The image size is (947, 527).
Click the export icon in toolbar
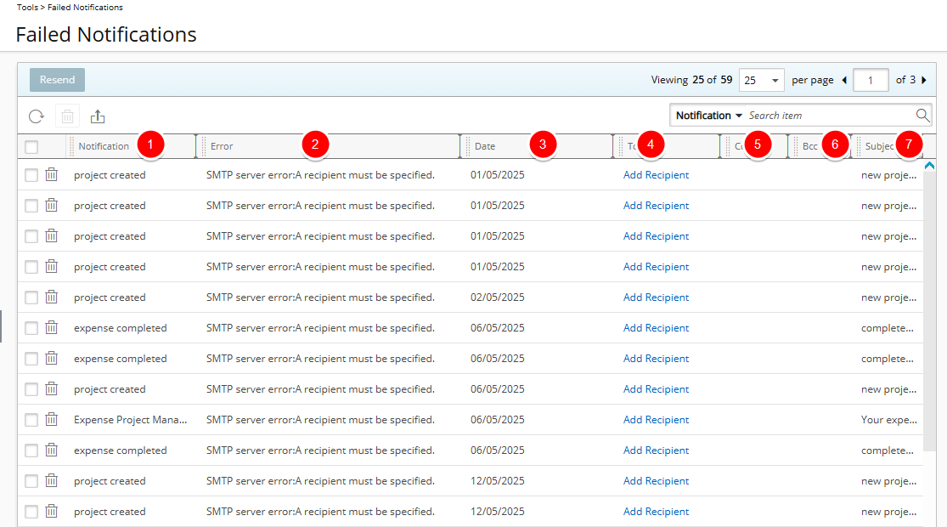point(98,116)
